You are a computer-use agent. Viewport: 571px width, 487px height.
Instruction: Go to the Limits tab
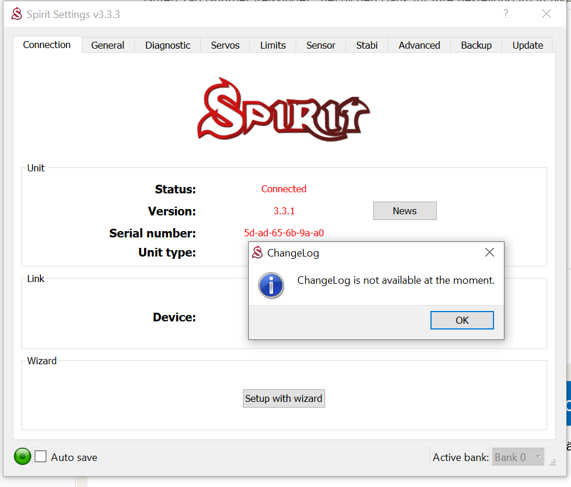(273, 45)
